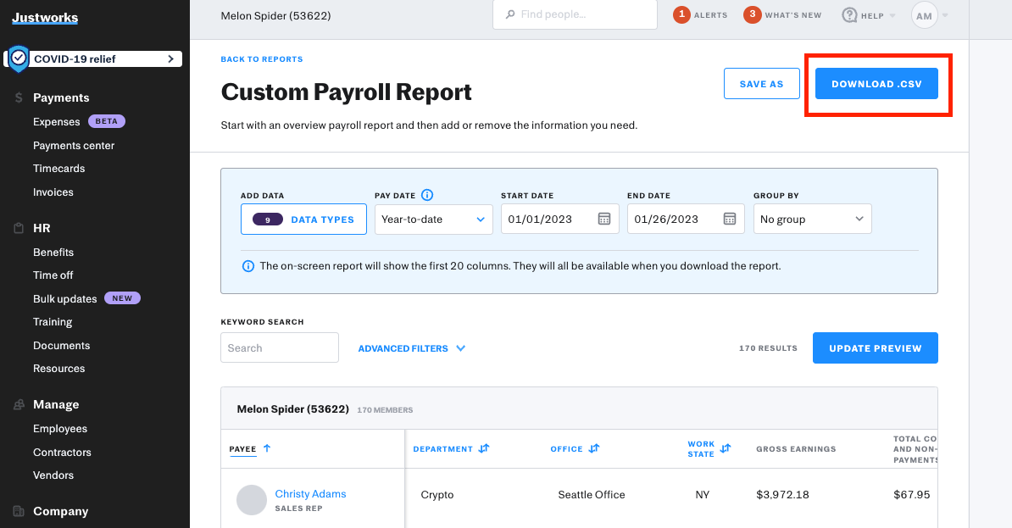Click the HR clipboard icon
Viewport: 1012px width, 528px height.
pos(19,228)
